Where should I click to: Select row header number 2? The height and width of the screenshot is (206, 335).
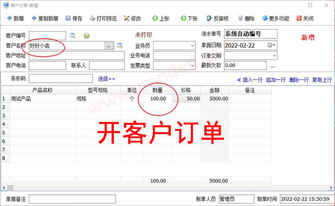click(x=5, y=107)
